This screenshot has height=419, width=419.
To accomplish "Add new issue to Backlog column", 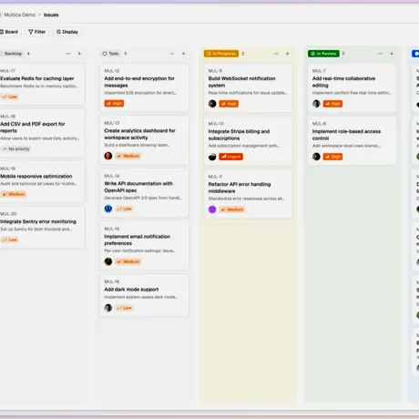I will click(x=79, y=54).
